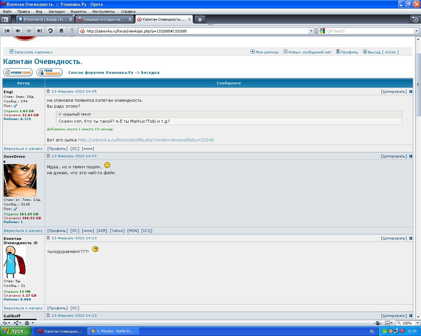421x336 pixels.
Task: Go to the home page
Action: pos(61,31)
